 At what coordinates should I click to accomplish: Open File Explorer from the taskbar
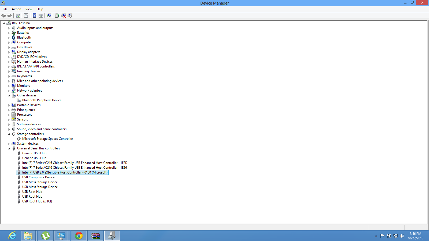[x=28, y=236]
